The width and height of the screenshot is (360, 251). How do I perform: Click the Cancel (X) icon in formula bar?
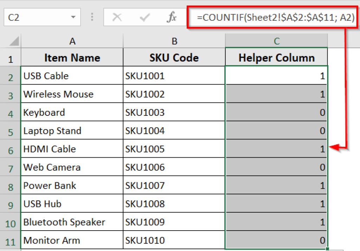(x=118, y=17)
